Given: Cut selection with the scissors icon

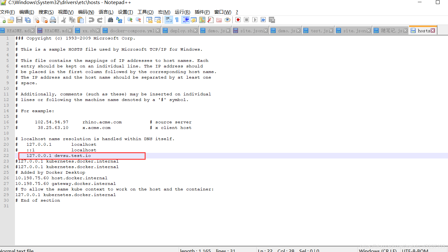Looking at the screenshot, I should 64,20.
